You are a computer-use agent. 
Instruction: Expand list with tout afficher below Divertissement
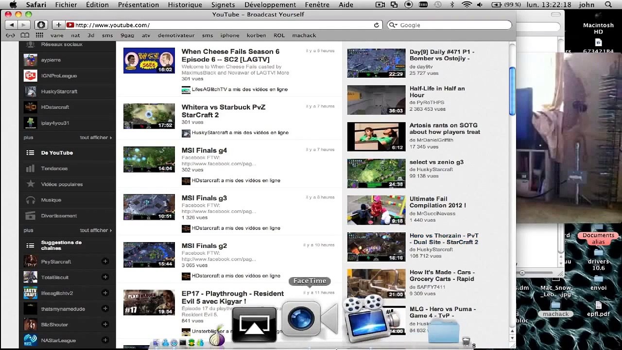[x=96, y=230]
